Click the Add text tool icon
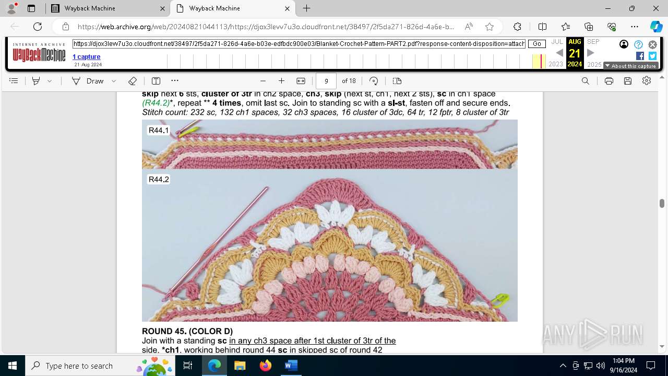The image size is (668, 376). (156, 81)
